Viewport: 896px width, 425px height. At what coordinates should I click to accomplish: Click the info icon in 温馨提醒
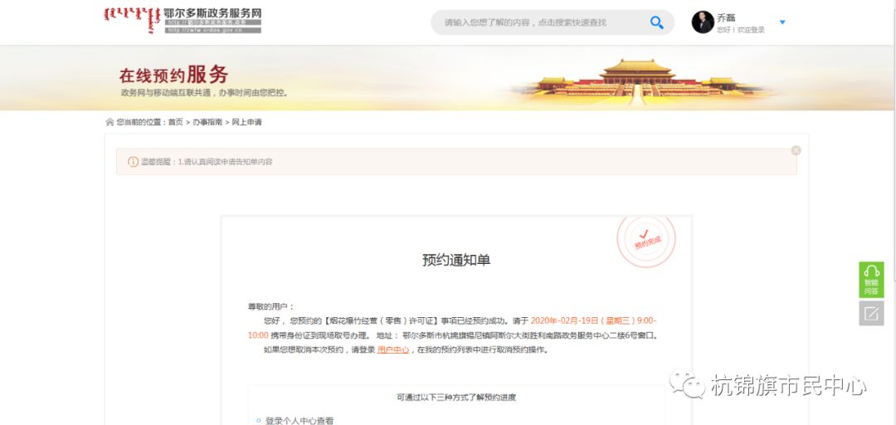tap(133, 162)
